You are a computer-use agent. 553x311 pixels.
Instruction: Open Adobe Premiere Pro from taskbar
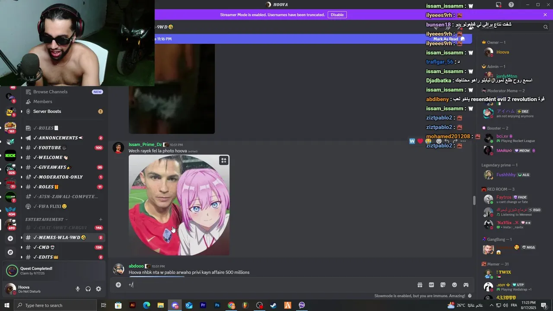203,305
